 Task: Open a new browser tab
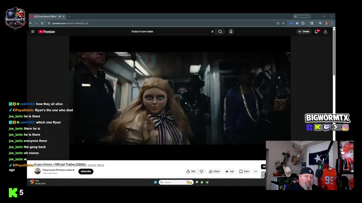click(x=69, y=16)
